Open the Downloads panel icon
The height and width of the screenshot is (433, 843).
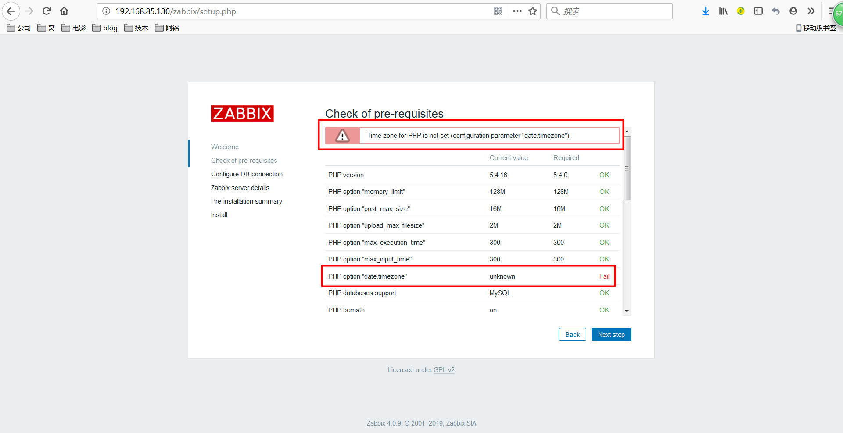[x=705, y=11]
